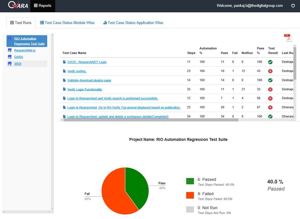Click red failed icon for Verify Login Functionality
This screenshot has width=300, height=219.
(x=270, y=89)
